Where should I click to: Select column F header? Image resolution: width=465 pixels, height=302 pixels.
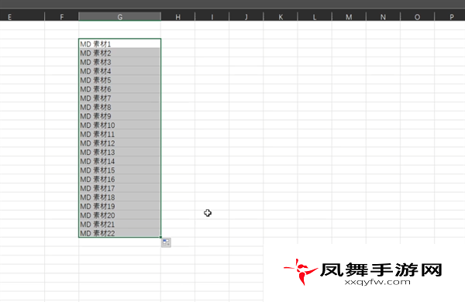point(62,17)
